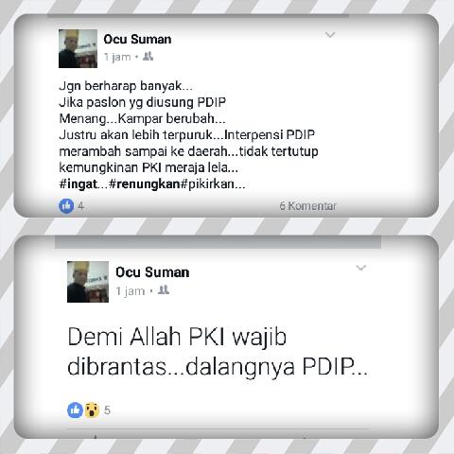This screenshot has height=454, width=454.
Task: Click the "1 jam" timestamp on the Kampar post
Action: pyautogui.click(x=117, y=57)
